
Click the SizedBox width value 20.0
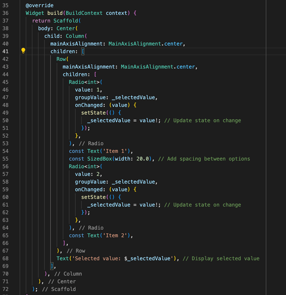pos(143,159)
